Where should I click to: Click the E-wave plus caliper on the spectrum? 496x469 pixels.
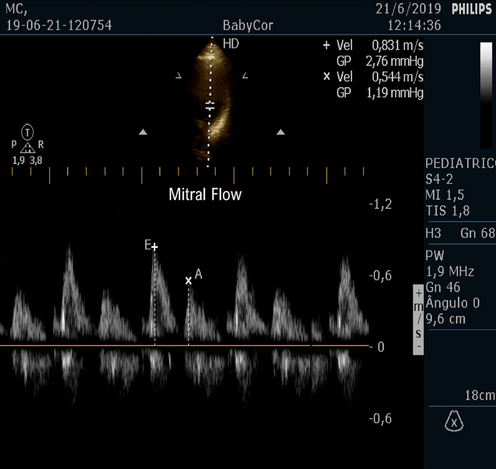155,247
